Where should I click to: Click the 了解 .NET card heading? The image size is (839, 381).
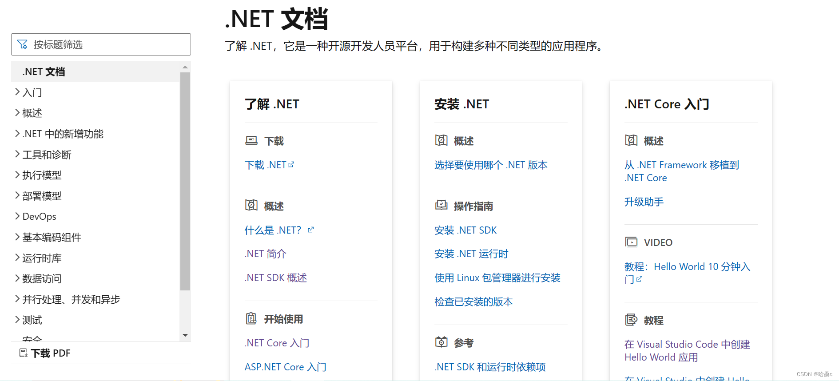click(272, 104)
